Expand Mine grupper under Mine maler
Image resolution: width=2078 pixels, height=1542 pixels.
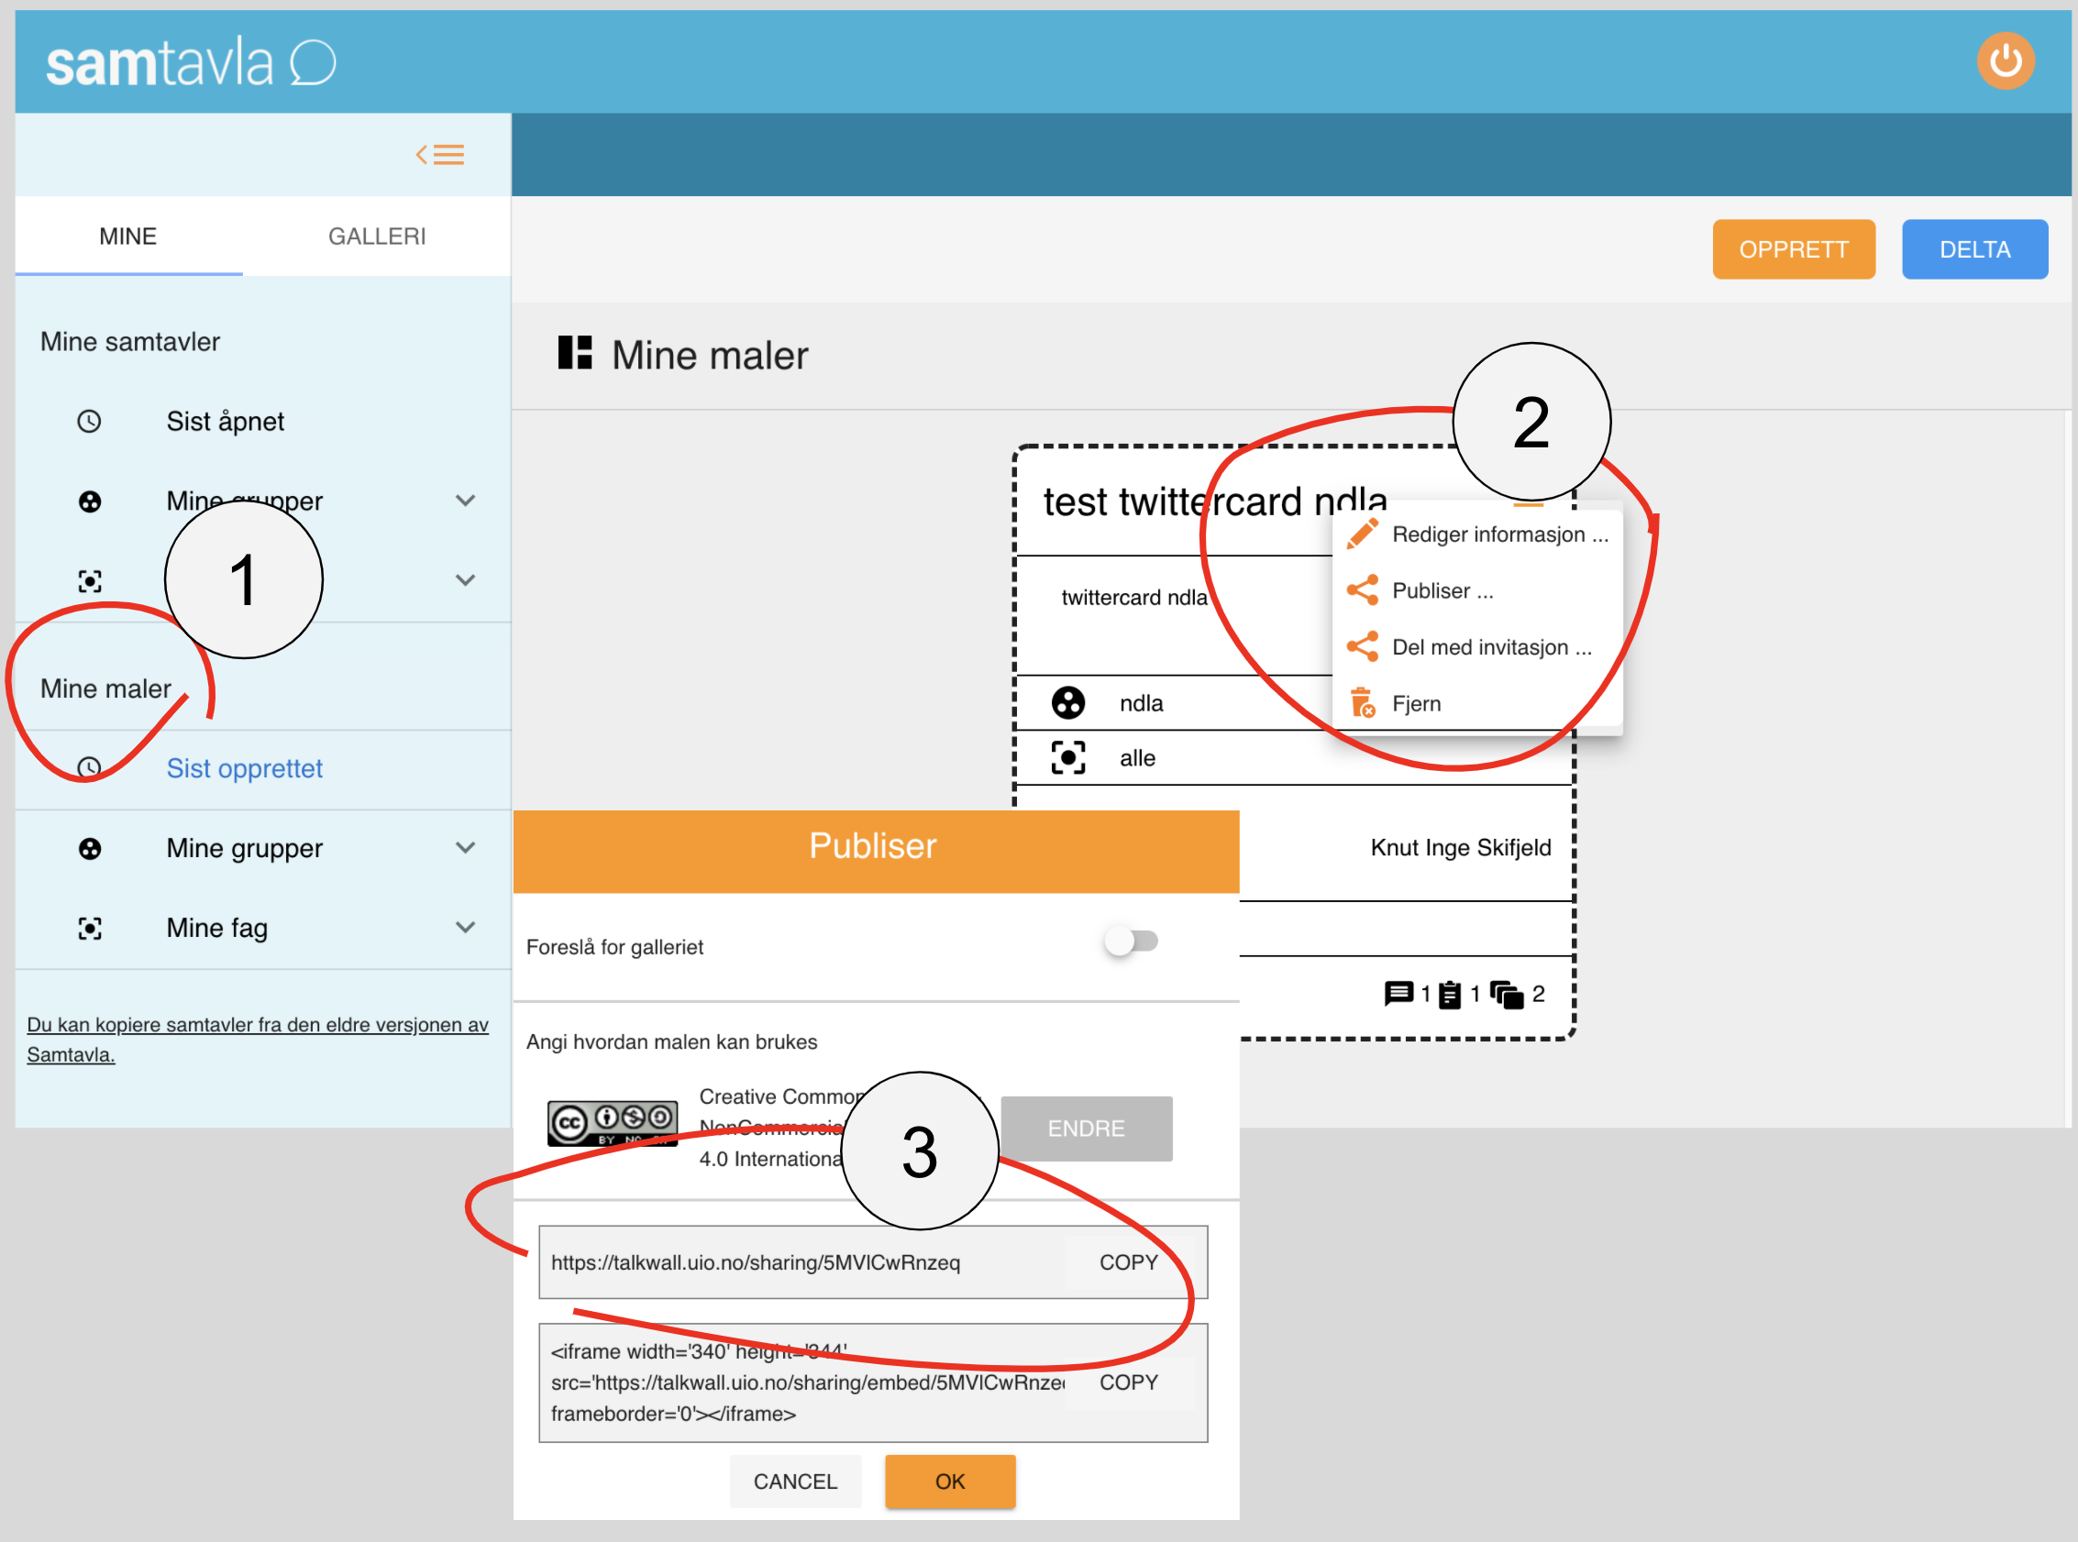tap(465, 847)
